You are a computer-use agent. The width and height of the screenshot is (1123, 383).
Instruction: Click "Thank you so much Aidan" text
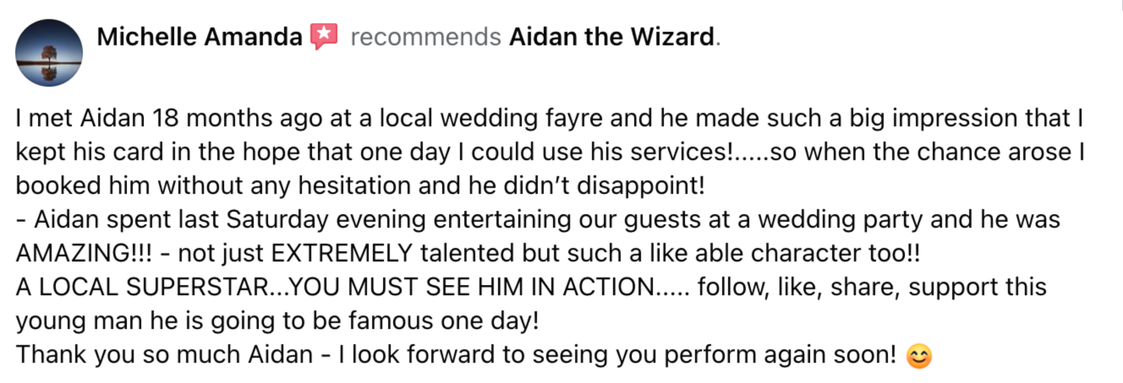click(x=165, y=355)
